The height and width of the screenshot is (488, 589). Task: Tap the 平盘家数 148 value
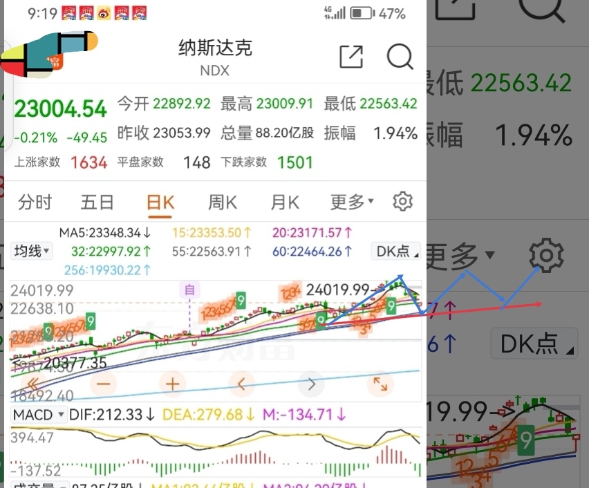coord(196,162)
